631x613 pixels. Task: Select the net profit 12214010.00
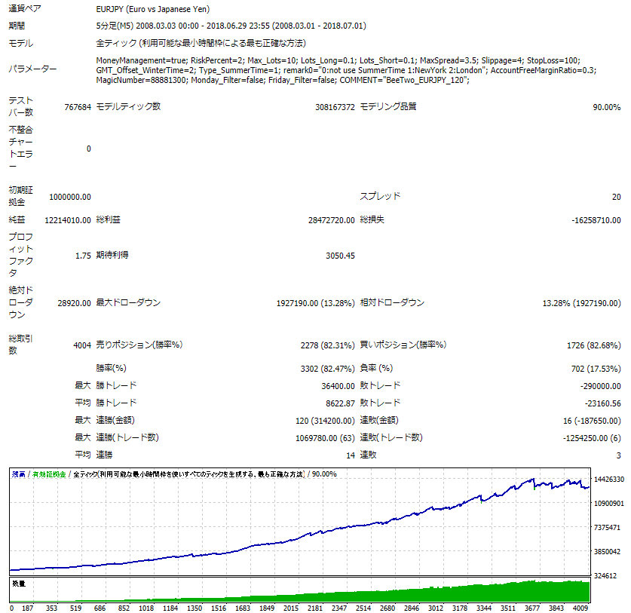click(x=68, y=220)
